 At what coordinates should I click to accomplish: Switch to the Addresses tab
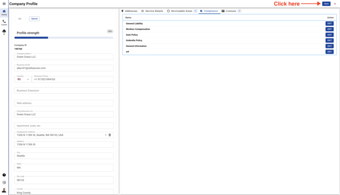129,11
